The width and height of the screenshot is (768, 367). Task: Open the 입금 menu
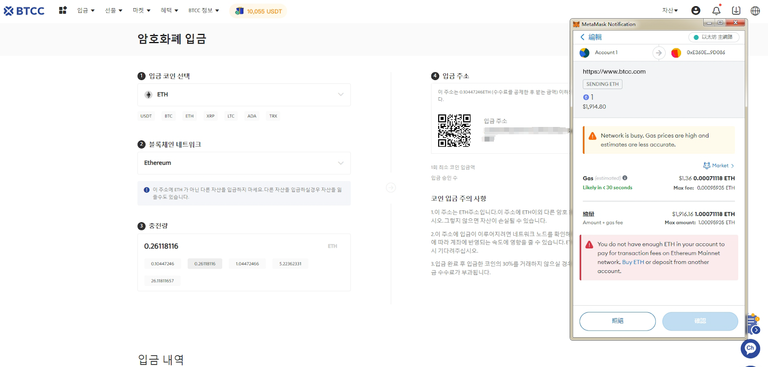pyautogui.click(x=86, y=11)
